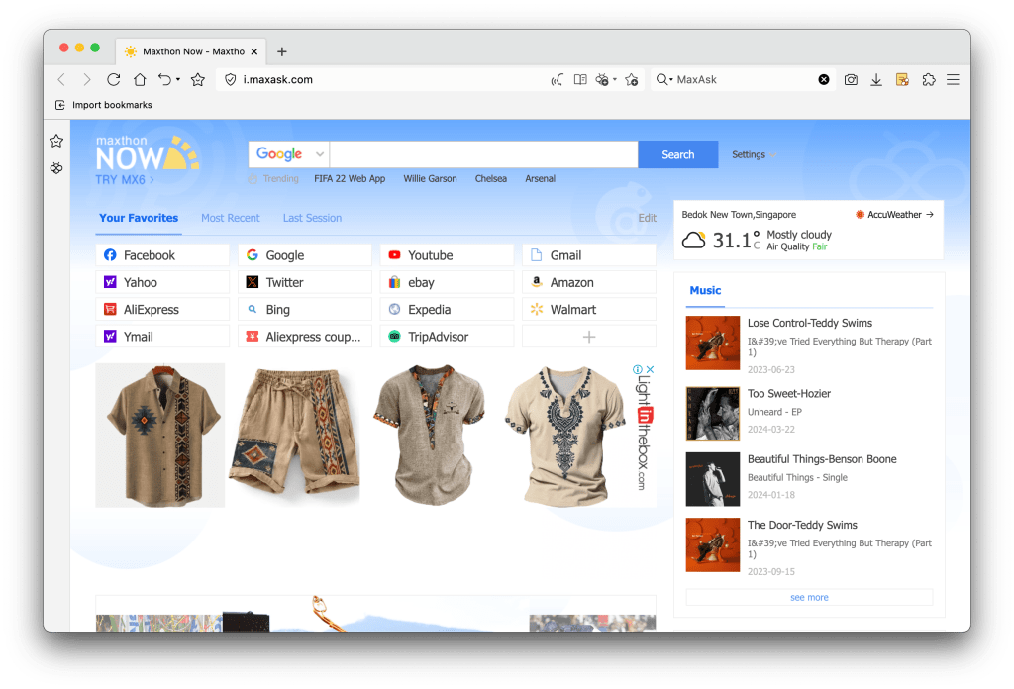Open the Lose Control album thumbnail

(x=713, y=343)
